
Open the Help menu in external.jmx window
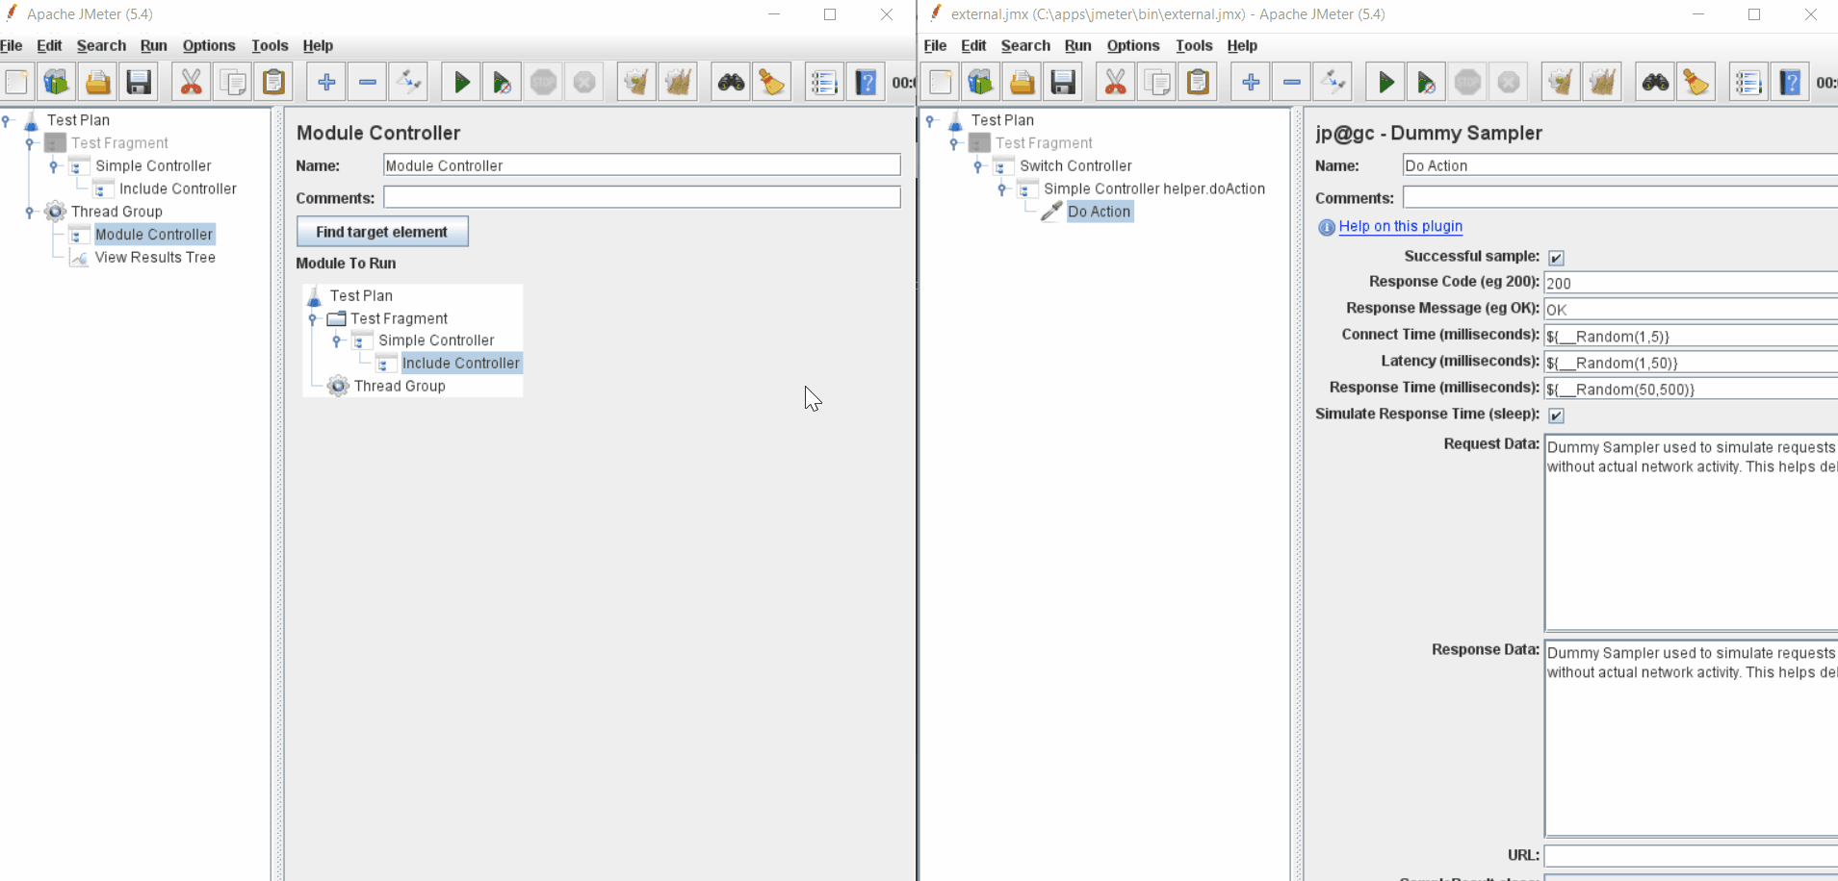[1242, 45]
